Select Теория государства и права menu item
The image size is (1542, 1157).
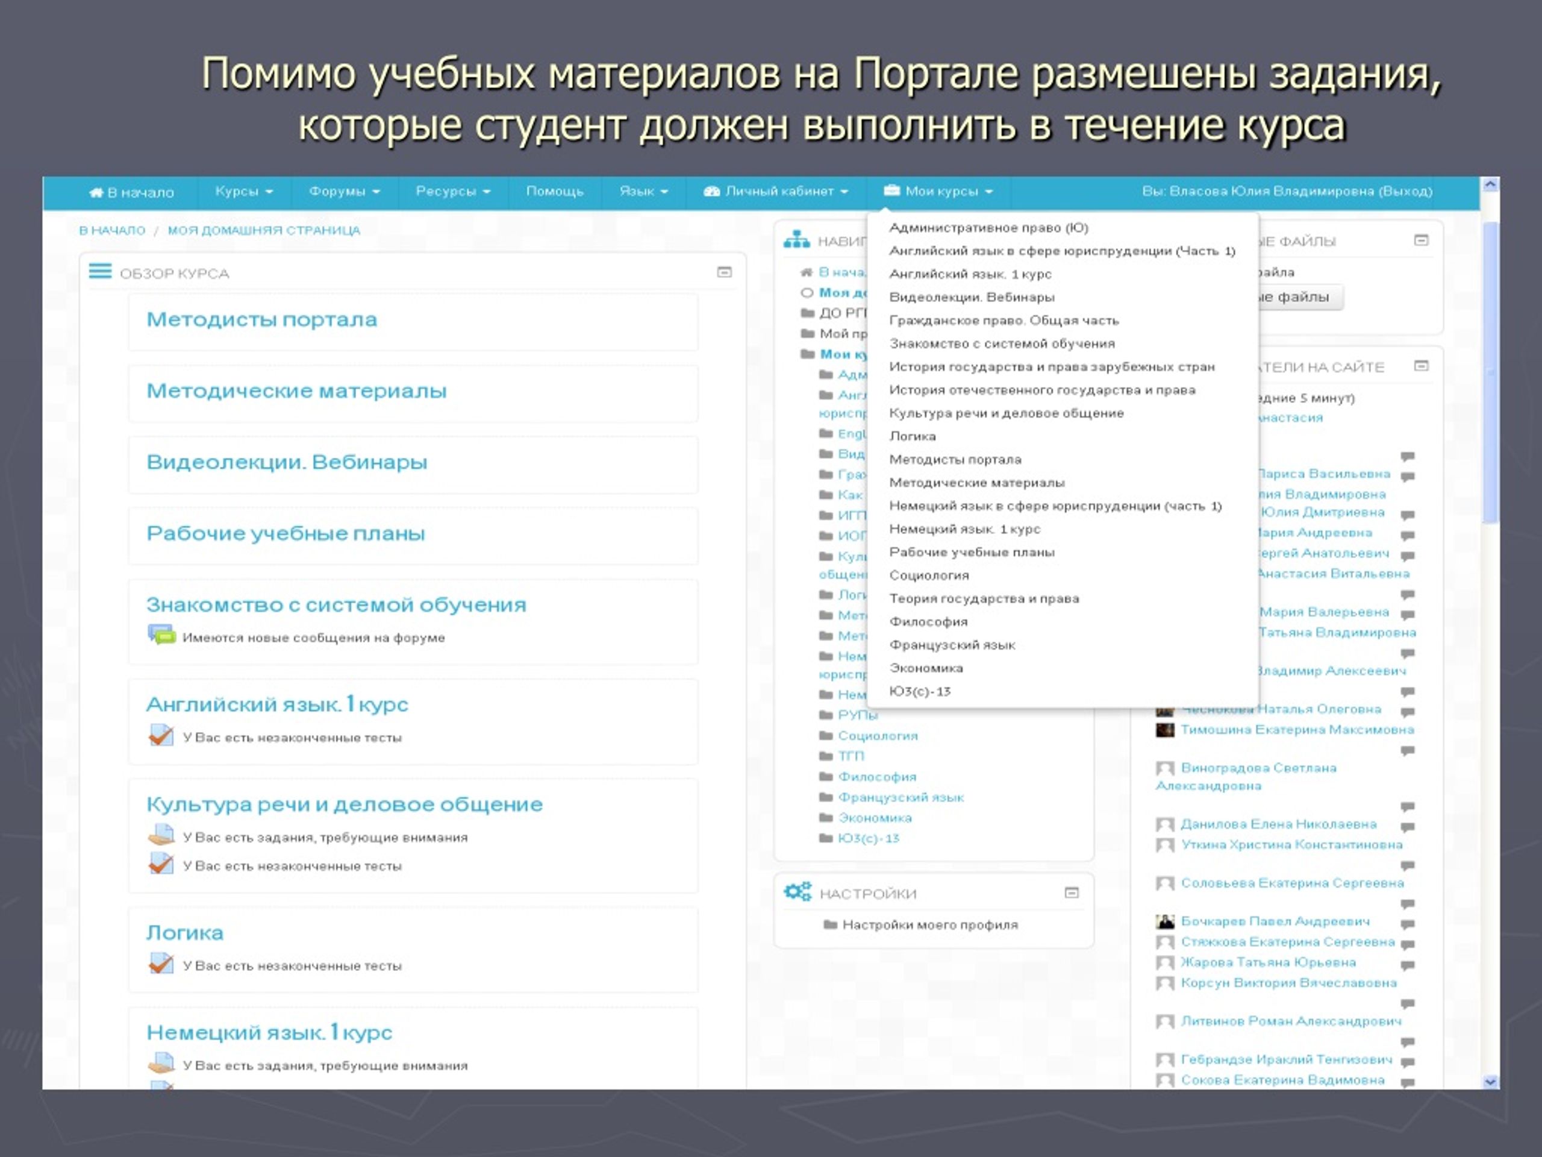tap(984, 598)
